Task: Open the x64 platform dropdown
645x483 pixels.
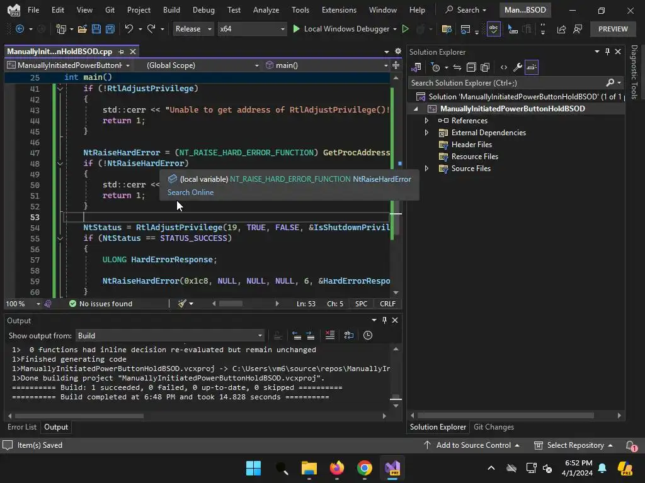Action: tap(252, 29)
